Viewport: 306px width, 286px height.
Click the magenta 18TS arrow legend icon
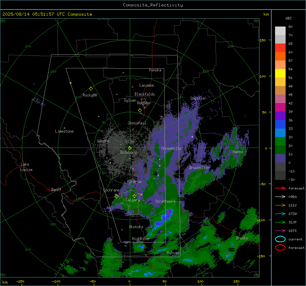(x=280, y=231)
